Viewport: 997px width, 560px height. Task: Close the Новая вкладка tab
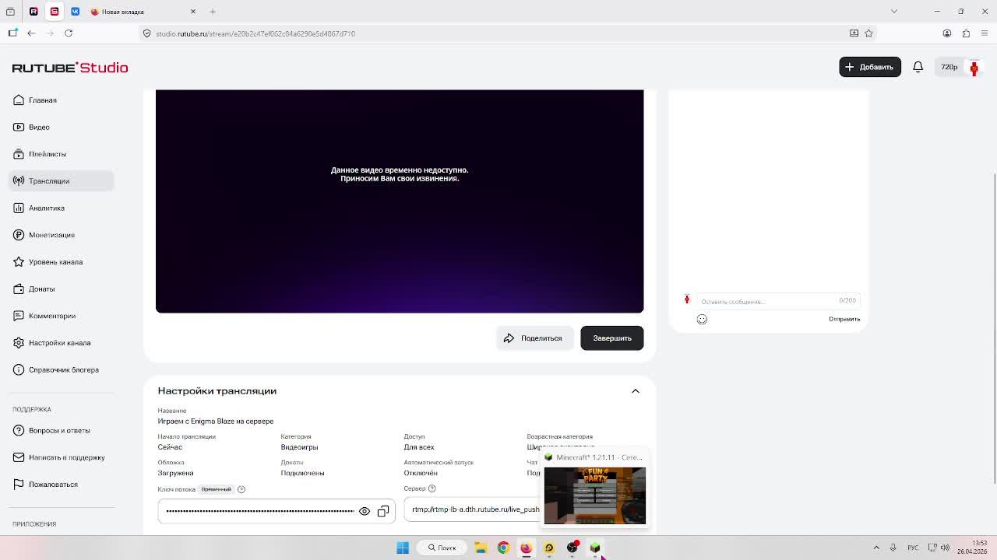pyautogui.click(x=193, y=12)
